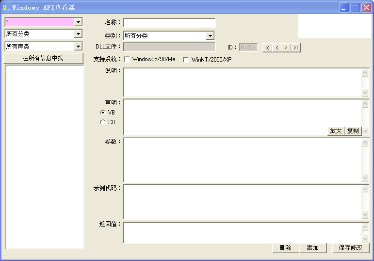Click scroll-up arrow of 声明 box
The image size is (374, 261).
[x=365, y=103]
